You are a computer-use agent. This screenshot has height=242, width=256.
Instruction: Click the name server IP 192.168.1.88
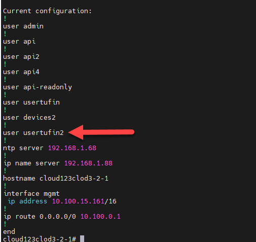[88, 163]
